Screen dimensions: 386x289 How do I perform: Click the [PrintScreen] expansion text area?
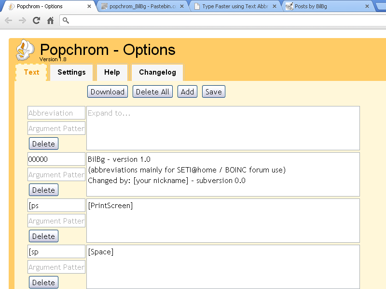pyautogui.click(x=223, y=221)
